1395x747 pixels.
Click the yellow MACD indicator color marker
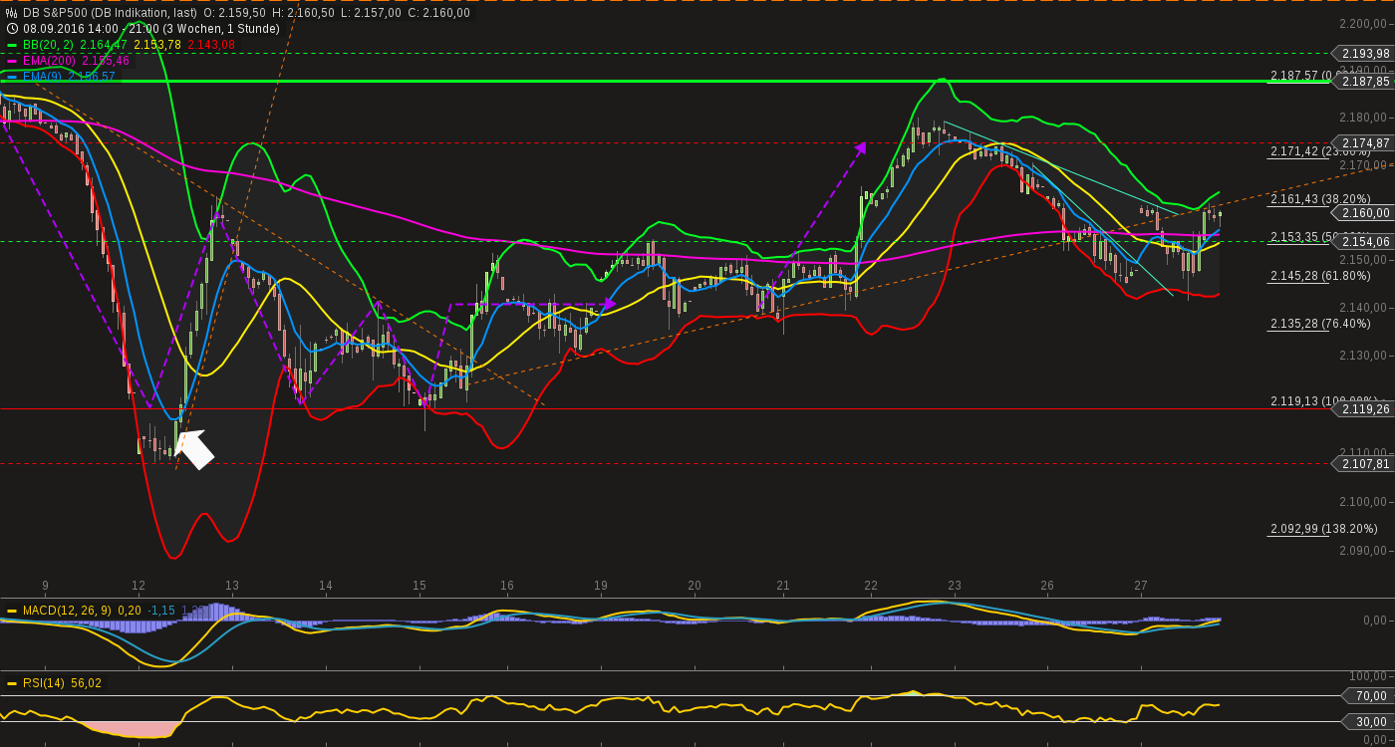12,611
